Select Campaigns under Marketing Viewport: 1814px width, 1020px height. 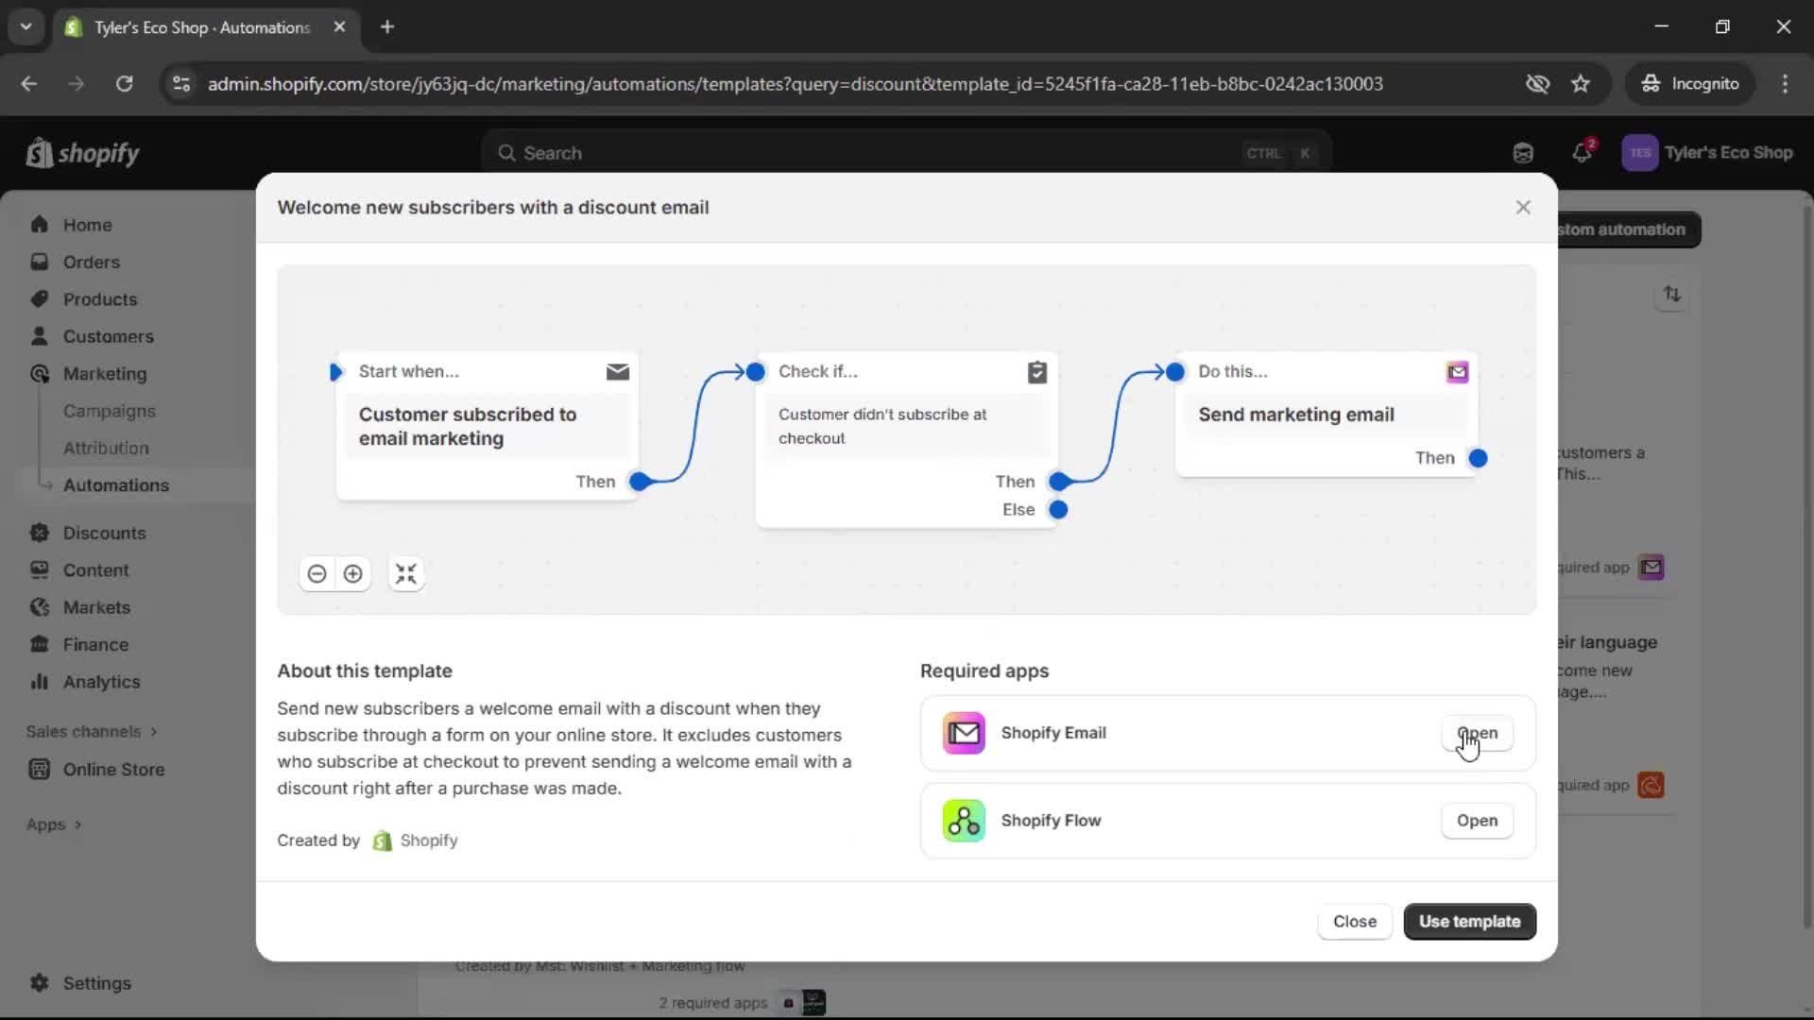point(109,411)
